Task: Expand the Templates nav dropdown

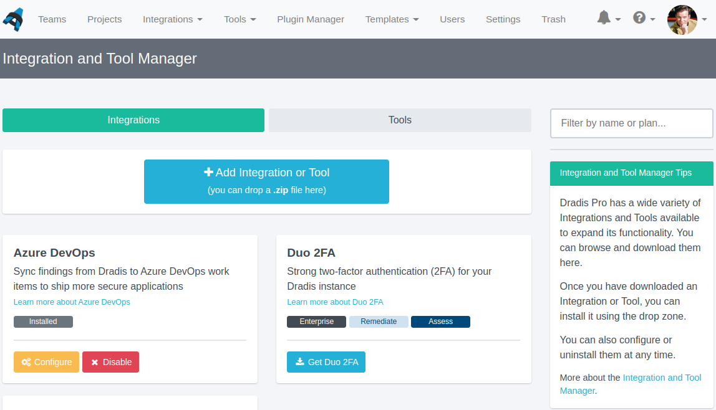Action: tap(392, 19)
